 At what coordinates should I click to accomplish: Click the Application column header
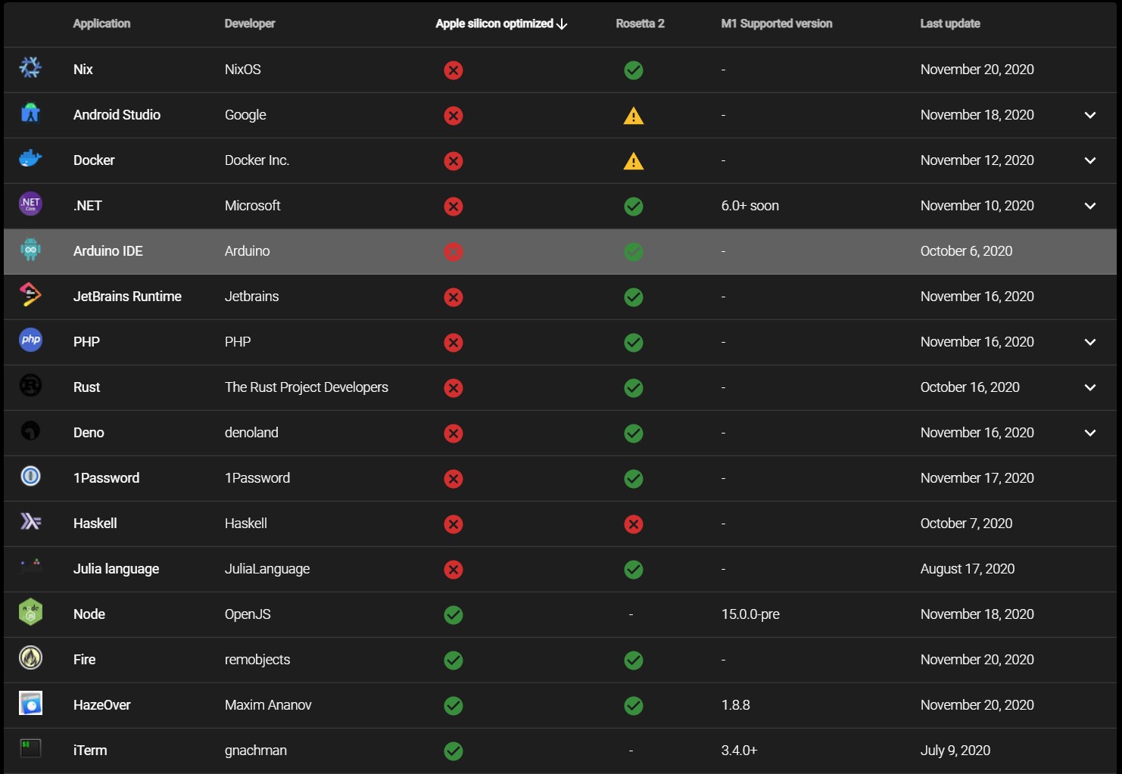101,23
